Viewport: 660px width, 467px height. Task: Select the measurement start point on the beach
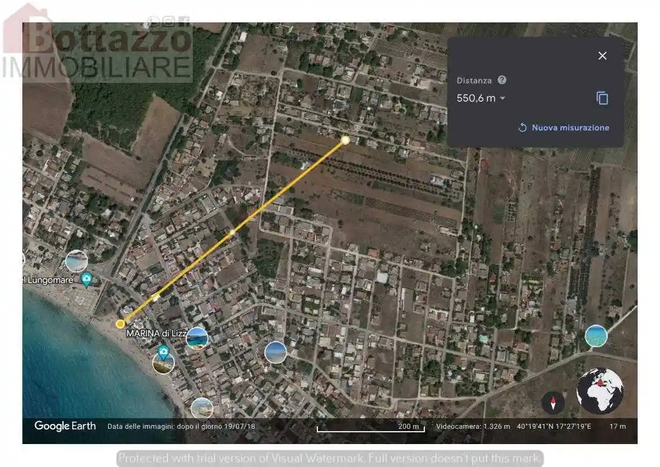pos(120,323)
